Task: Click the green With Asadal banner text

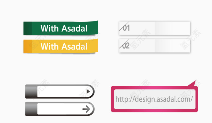Action: [x=64, y=28]
